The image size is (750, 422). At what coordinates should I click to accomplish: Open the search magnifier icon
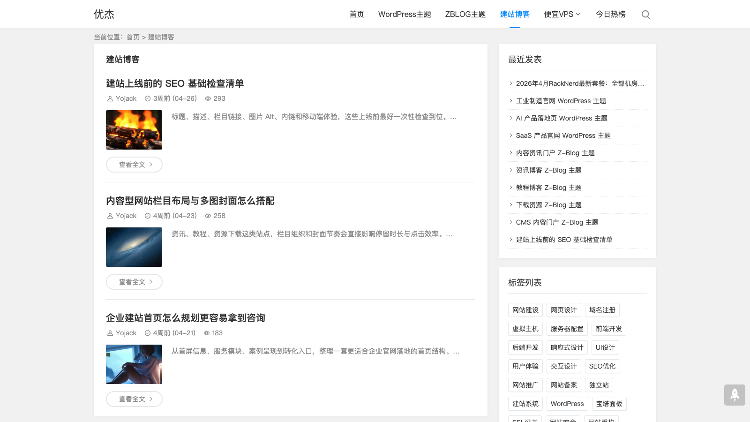(x=645, y=15)
